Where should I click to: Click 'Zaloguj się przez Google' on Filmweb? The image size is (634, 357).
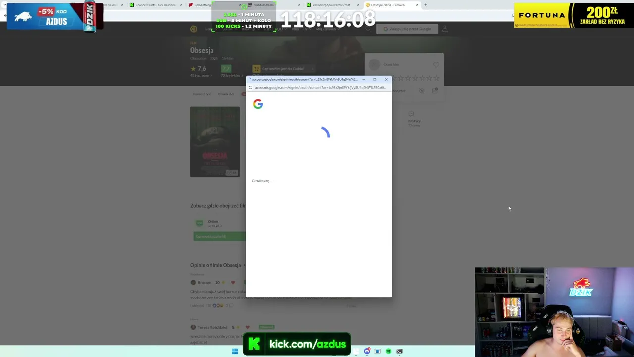(x=407, y=29)
